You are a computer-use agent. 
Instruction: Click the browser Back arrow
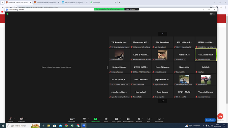click(x=2, y=7)
